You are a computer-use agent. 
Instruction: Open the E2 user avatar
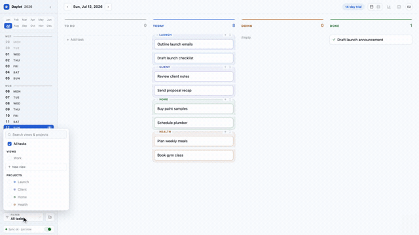[x=409, y=7]
